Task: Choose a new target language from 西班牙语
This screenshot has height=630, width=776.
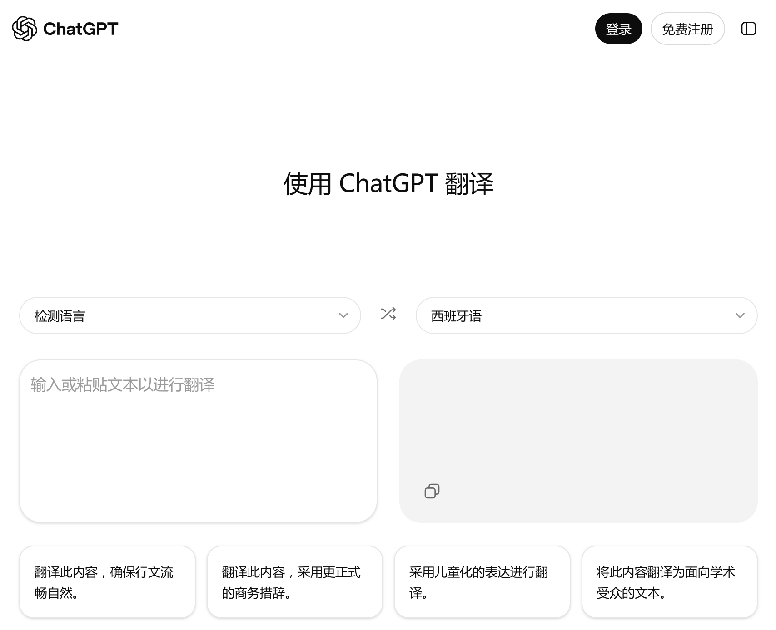Action: (x=586, y=315)
